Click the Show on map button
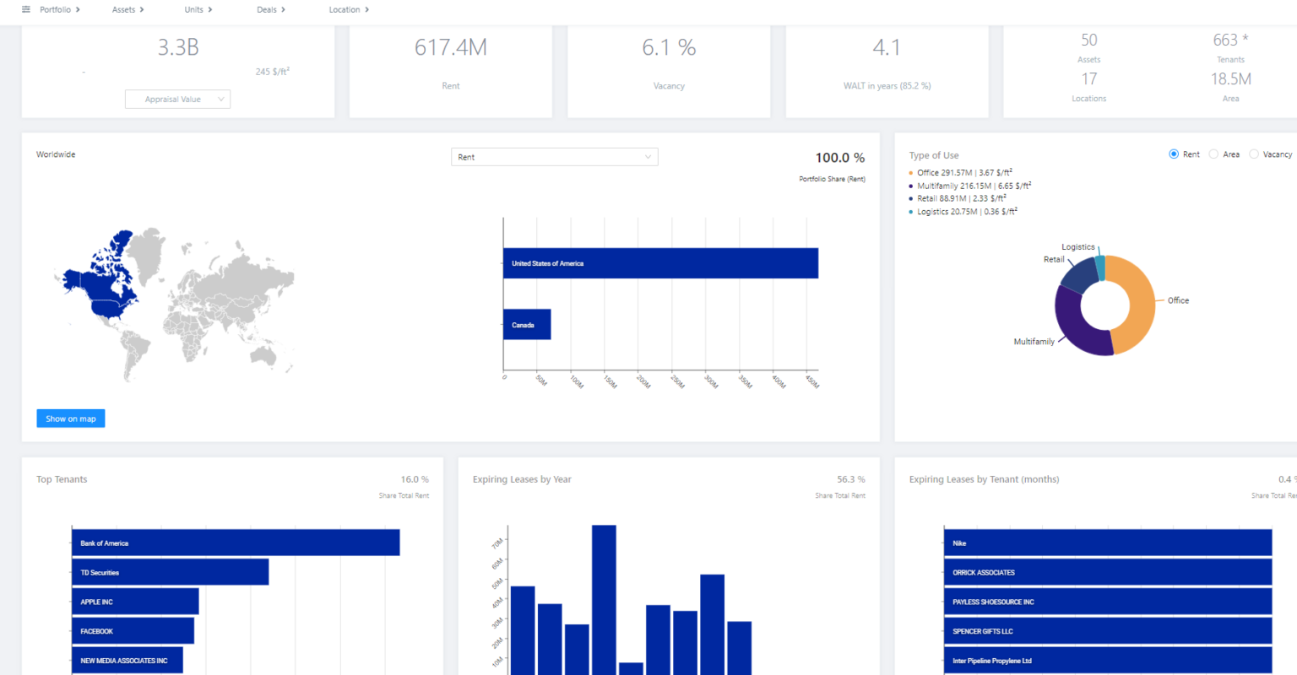1297x675 pixels. coord(70,418)
